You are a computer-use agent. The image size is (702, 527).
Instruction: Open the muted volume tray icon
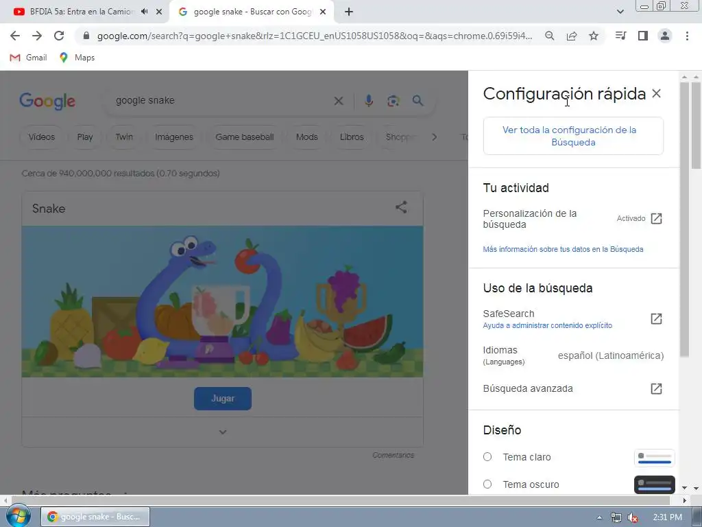point(633,517)
